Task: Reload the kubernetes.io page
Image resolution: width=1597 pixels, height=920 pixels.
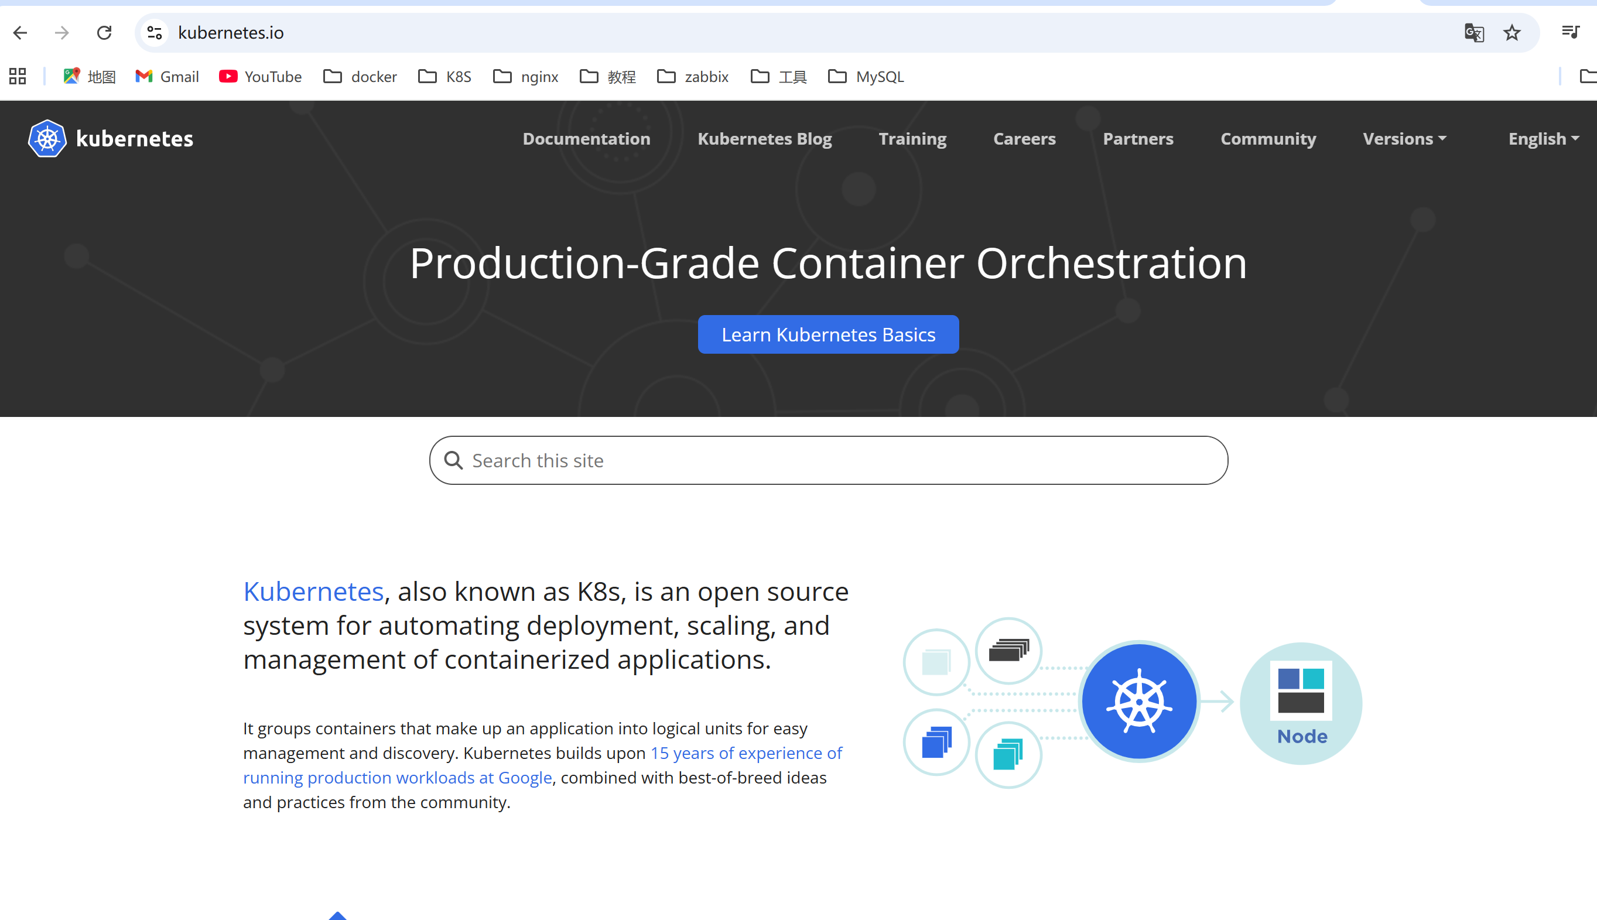Action: (104, 33)
